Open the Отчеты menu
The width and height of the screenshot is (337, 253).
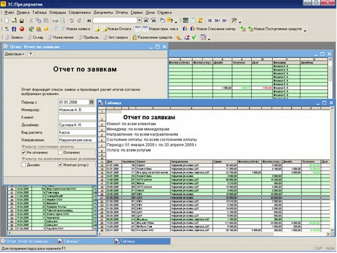(122, 13)
